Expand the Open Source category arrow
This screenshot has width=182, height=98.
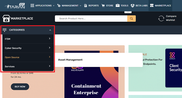(x=50, y=57)
